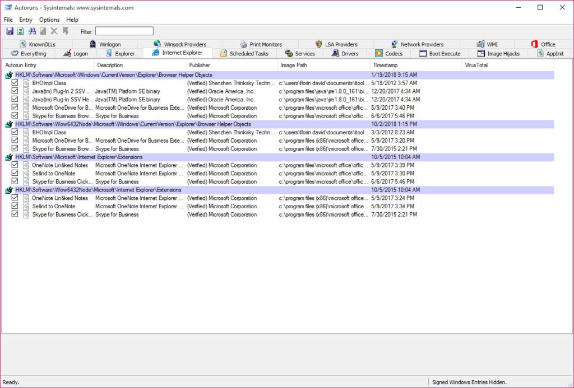
Task: Click the Refresh toolbar icon
Action: [x=21, y=31]
